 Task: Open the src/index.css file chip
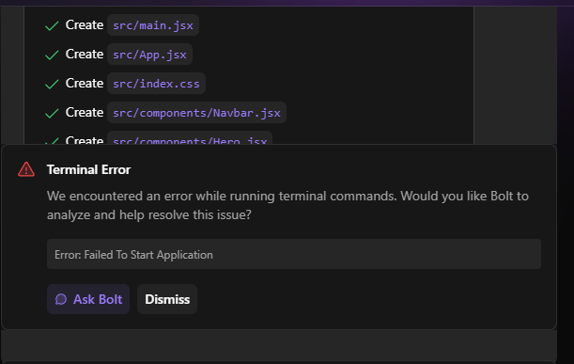click(x=156, y=84)
